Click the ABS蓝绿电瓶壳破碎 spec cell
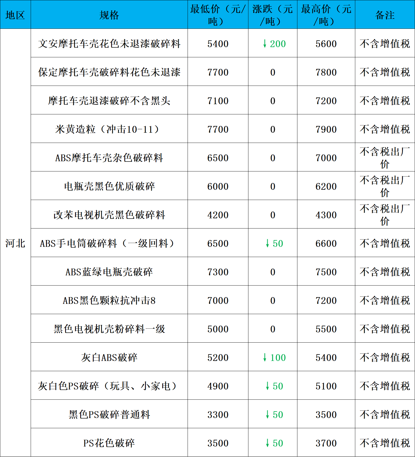 [109, 272]
